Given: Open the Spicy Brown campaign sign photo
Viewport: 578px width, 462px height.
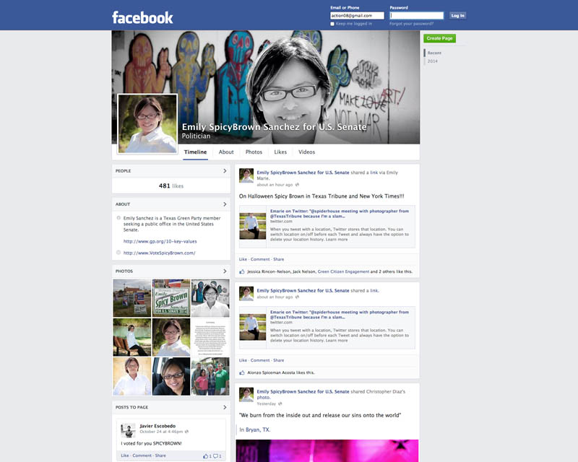Looking at the screenshot, I should tap(171, 298).
